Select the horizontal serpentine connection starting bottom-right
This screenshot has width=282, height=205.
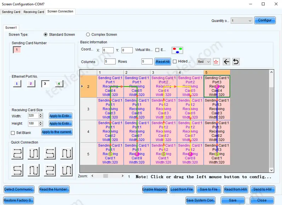click(50, 170)
